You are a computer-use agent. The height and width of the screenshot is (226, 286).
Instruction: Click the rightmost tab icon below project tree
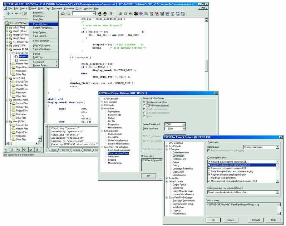pyautogui.click(x=38, y=149)
